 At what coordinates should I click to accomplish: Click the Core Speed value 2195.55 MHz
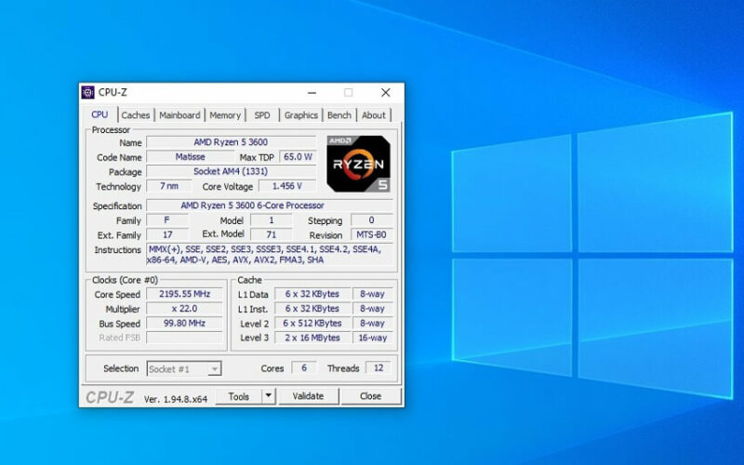(184, 294)
